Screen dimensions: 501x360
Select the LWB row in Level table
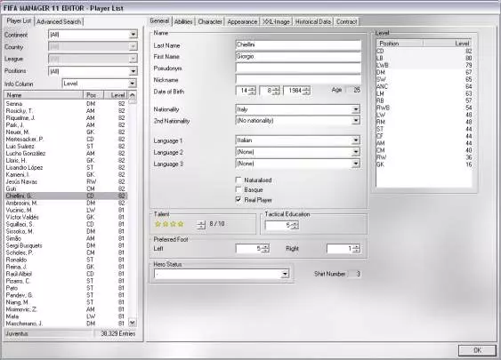(x=424, y=65)
